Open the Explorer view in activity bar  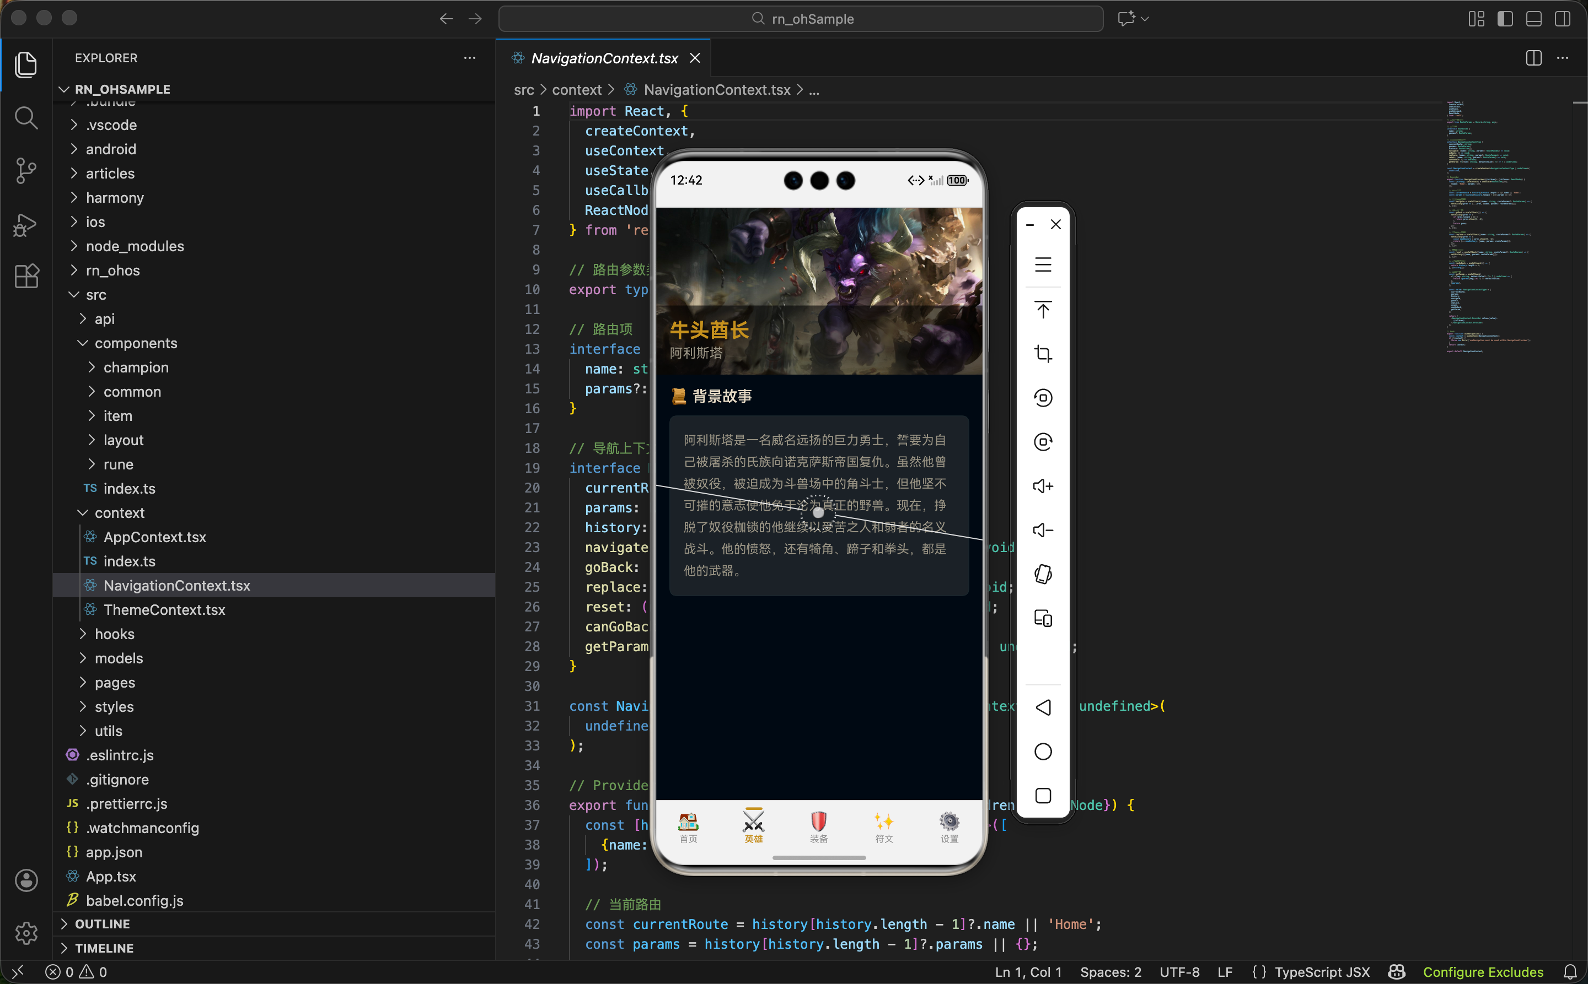click(x=26, y=64)
